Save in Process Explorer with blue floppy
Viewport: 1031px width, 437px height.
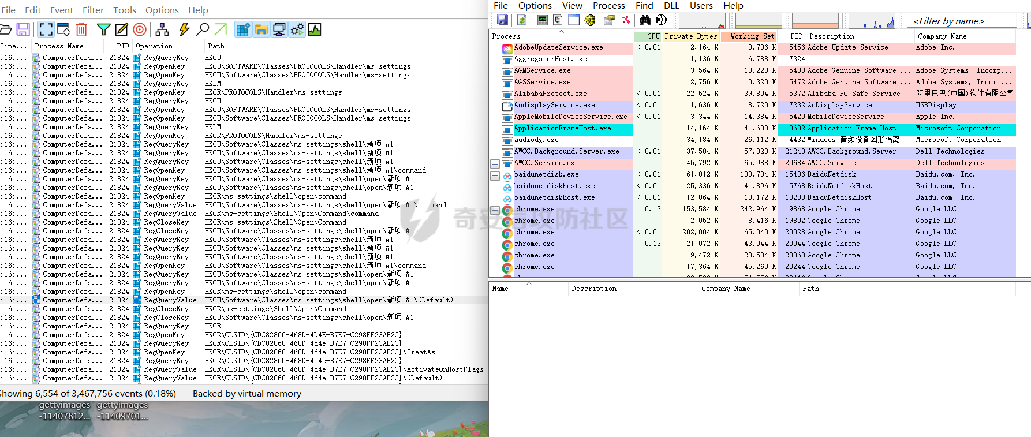(x=502, y=20)
